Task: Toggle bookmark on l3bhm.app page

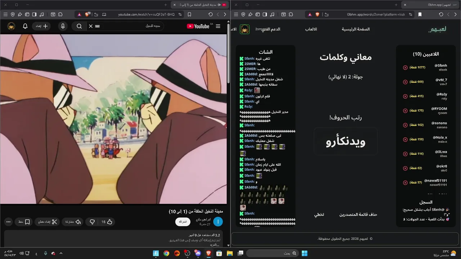Action: [x=420, y=14]
